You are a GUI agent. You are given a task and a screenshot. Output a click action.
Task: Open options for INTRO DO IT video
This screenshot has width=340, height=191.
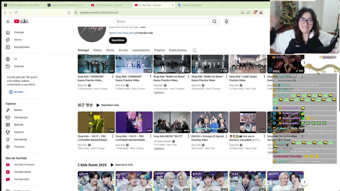coord(188,136)
